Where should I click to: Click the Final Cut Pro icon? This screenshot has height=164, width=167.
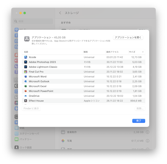point(26,72)
